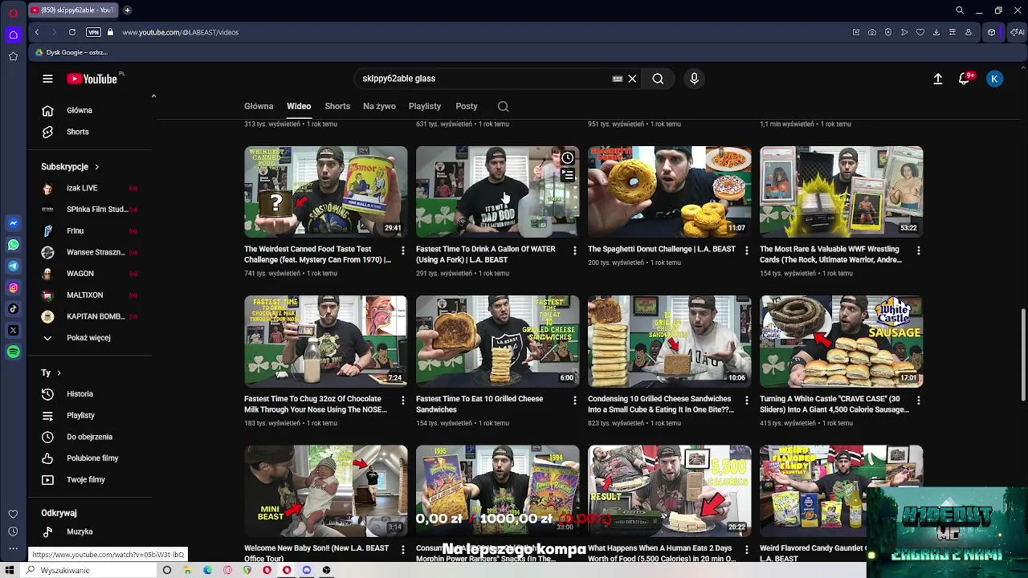Collapse arrow at top of guide sidebar
Image resolution: width=1028 pixels, height=578 pixels.
pyautogui.click(x=153, y=96)
